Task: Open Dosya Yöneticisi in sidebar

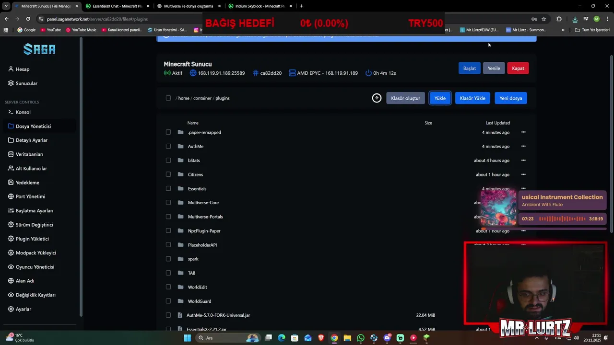Action: click(33, 126)
